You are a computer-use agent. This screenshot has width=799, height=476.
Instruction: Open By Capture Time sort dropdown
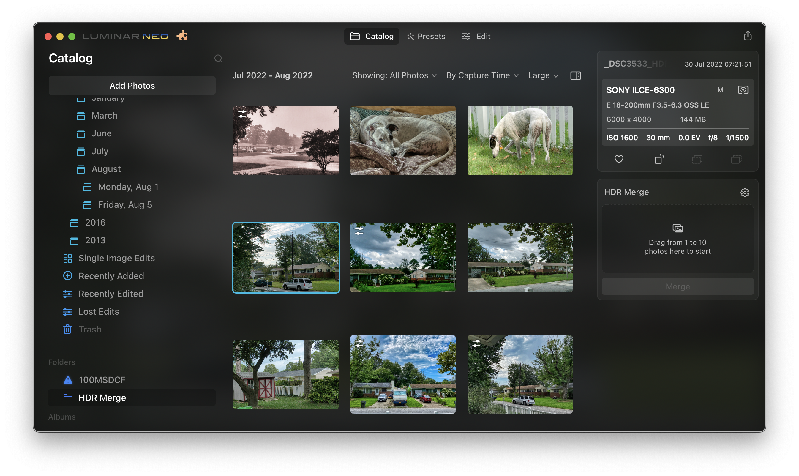[482, 76]
